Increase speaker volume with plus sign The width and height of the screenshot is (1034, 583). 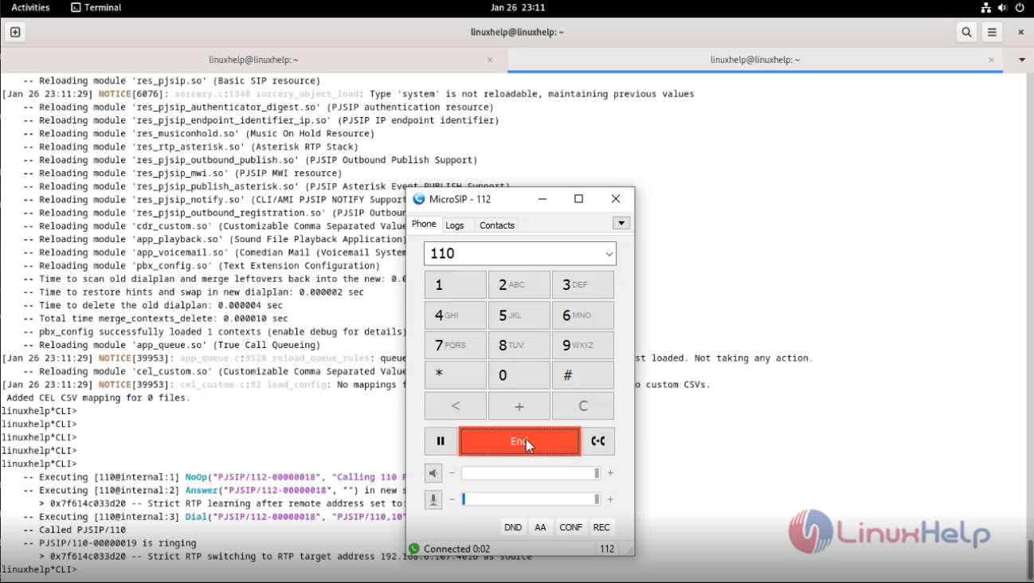(x=610, y=473)
